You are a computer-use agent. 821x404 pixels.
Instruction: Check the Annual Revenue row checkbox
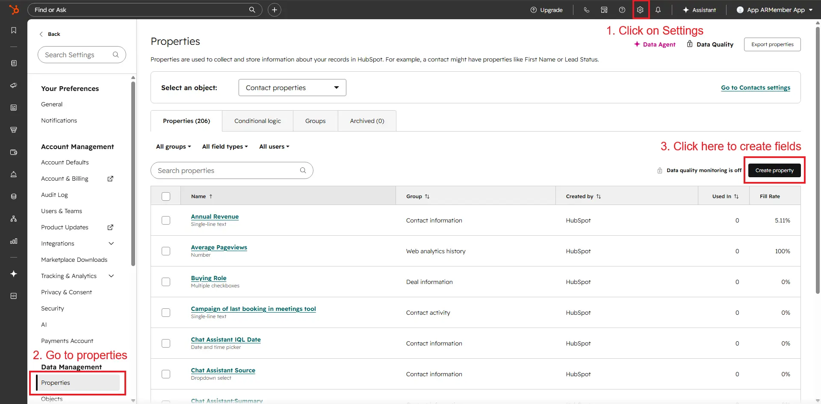pos(166,220)
